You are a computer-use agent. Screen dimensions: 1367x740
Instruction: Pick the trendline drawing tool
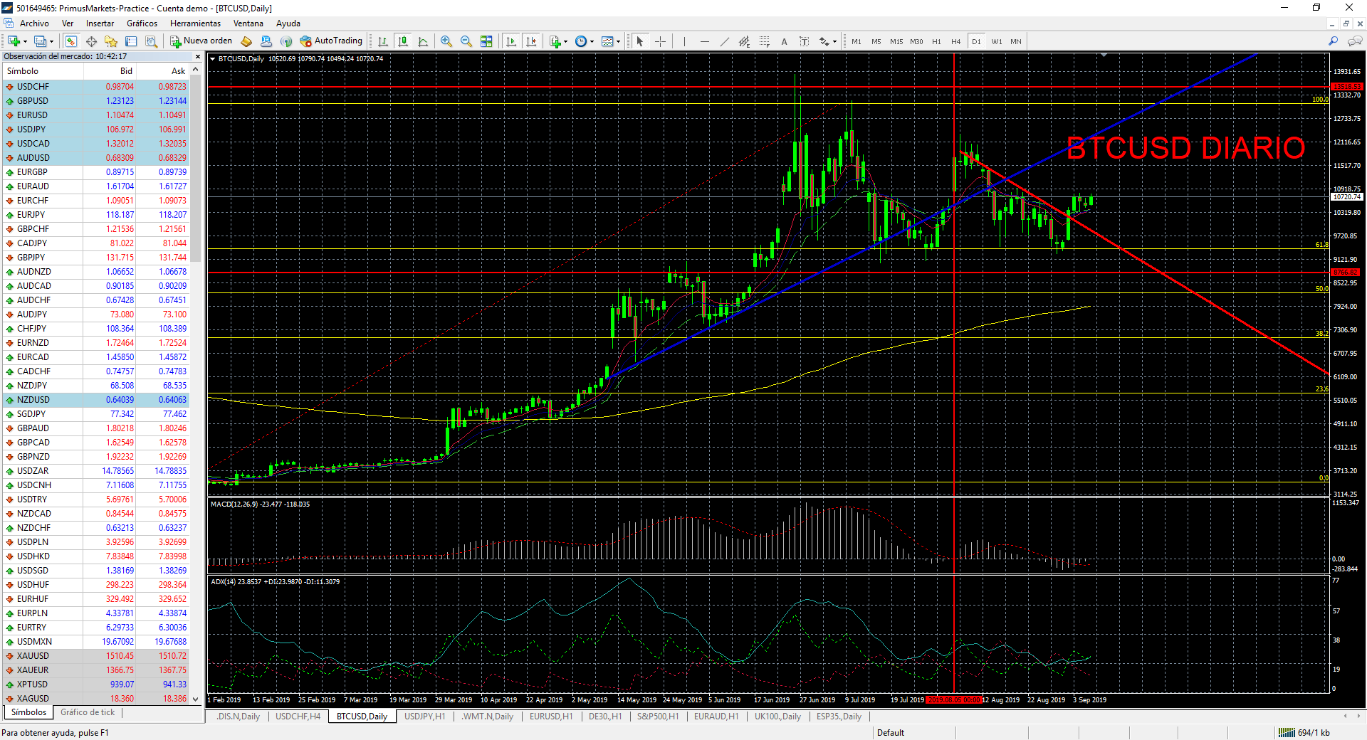(724, 41)
